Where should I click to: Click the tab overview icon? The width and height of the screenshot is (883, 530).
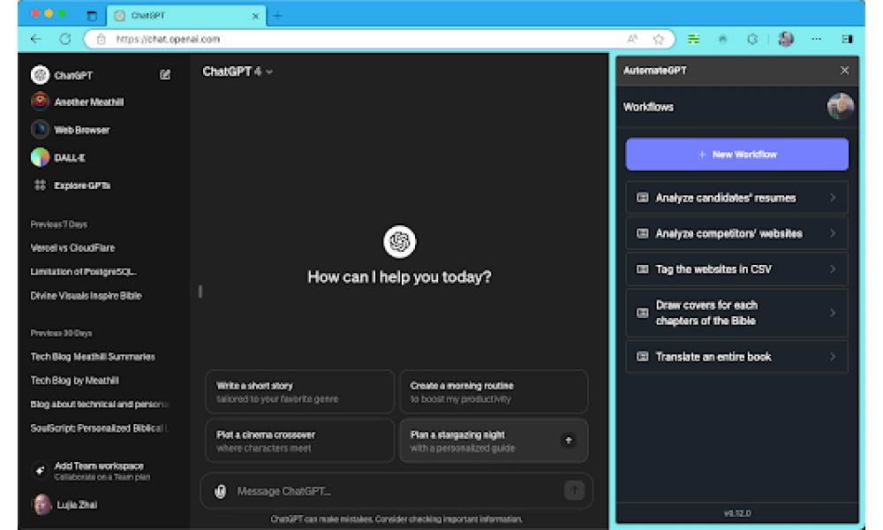pyautogui.click(x=92, y=16)
